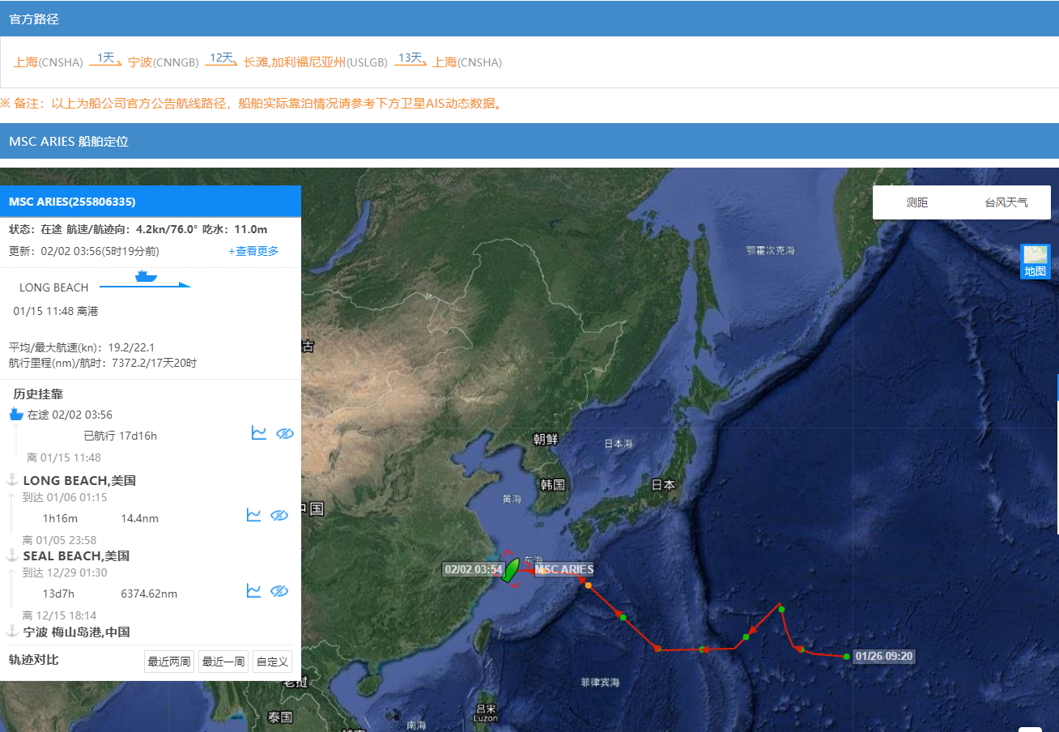This screenshot has width=1059, height=732.
Task: Click 宁波(CNNGB) in the official route
Action: 164,62
